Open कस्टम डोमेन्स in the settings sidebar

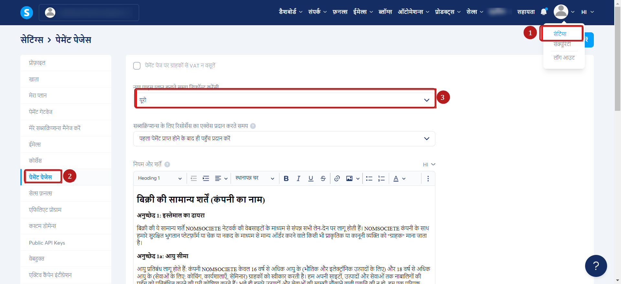point(66,226)
